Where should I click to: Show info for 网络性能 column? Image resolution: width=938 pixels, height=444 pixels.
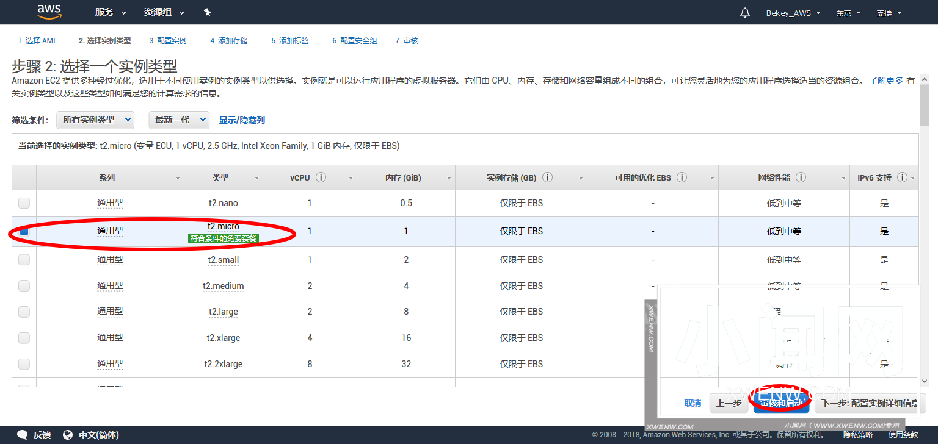click(x=801, y=177)
